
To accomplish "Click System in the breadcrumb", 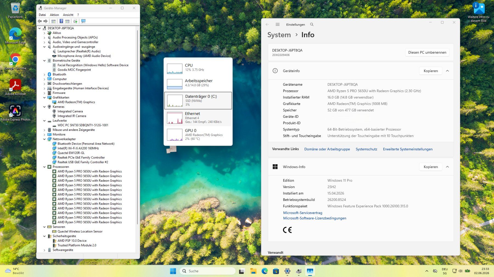I will tap(279, 35).
